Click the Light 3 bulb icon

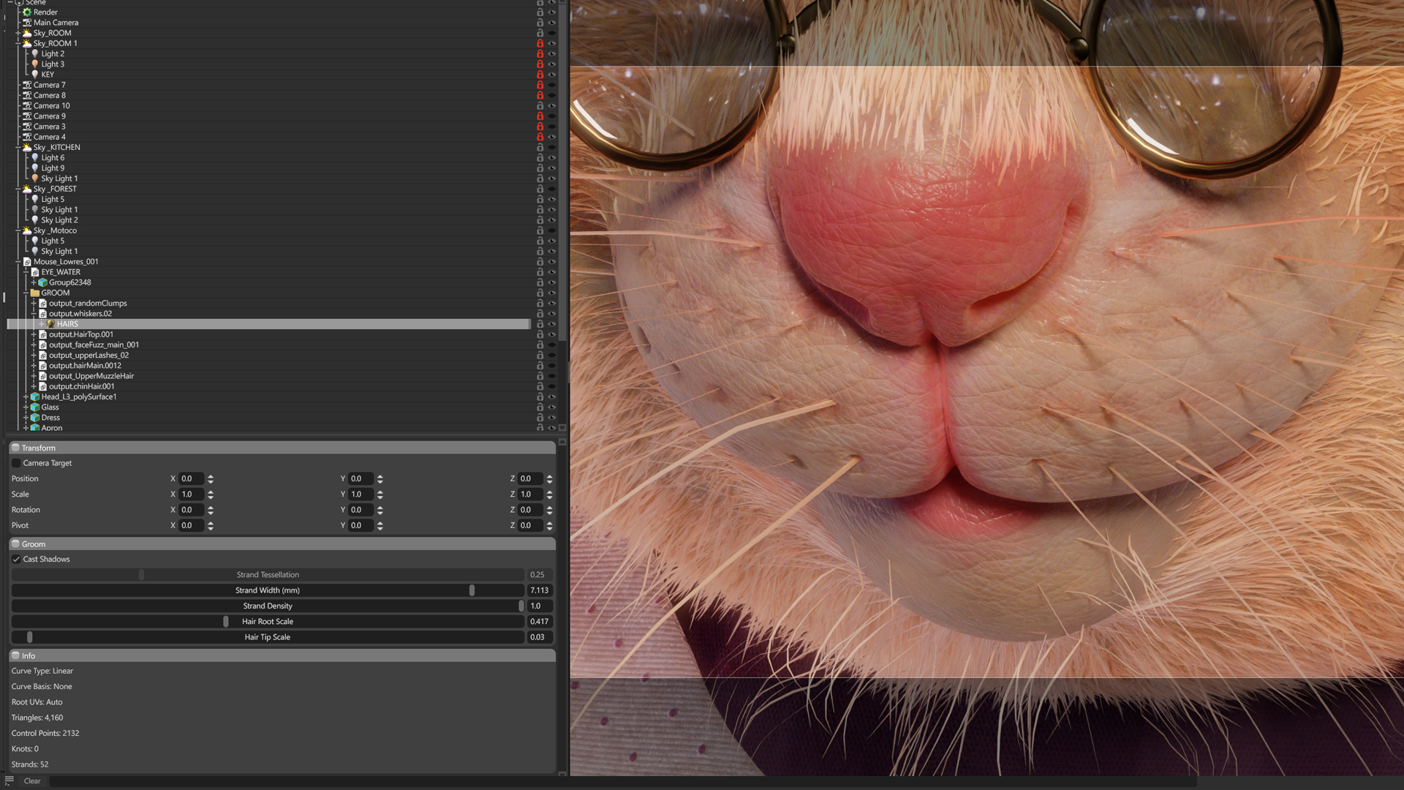[x=34, y=64]
